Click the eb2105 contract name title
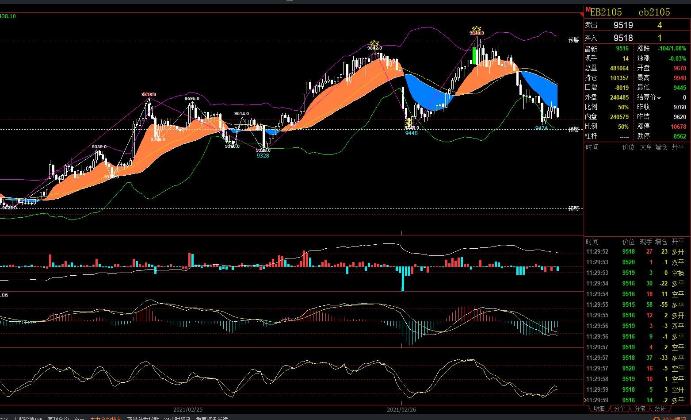The width and height of the screenshot is (691, 420). click(654, 12)
